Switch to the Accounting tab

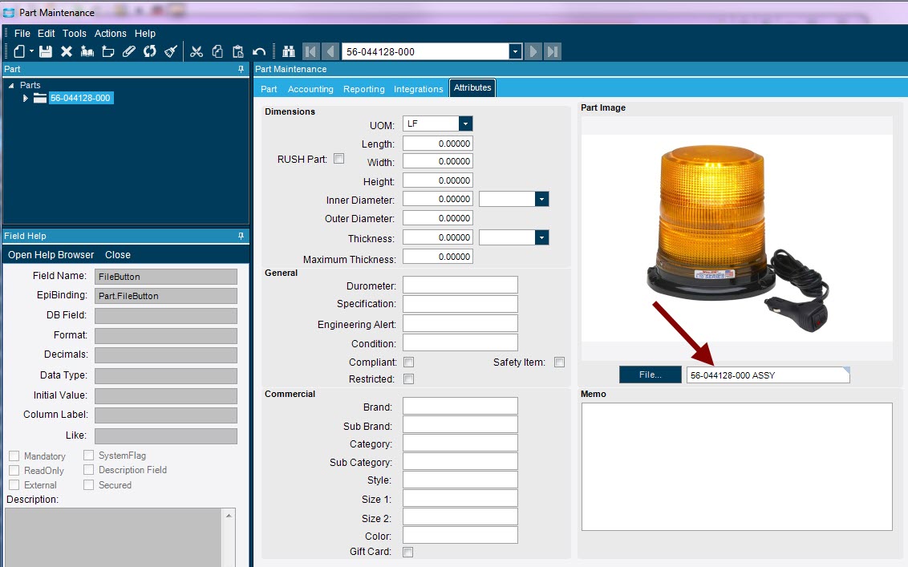pyautogui.click(x=310, y=89)
